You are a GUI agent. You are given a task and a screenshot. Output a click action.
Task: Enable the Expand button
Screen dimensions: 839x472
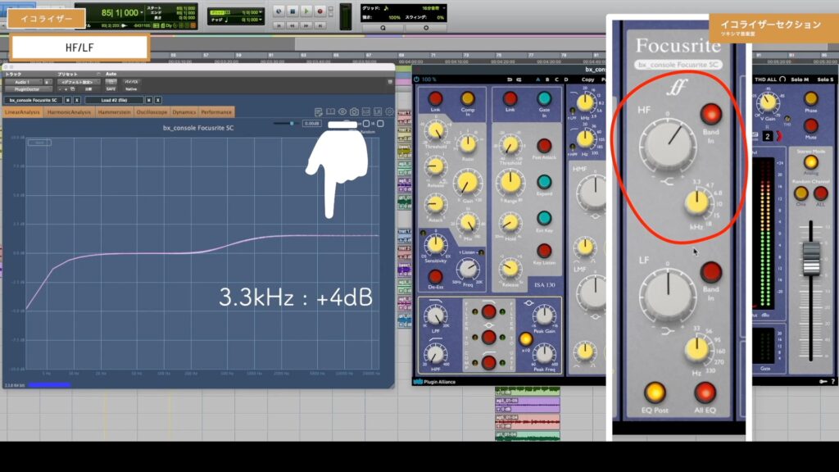pyautogui.click(x=544, y=182)
